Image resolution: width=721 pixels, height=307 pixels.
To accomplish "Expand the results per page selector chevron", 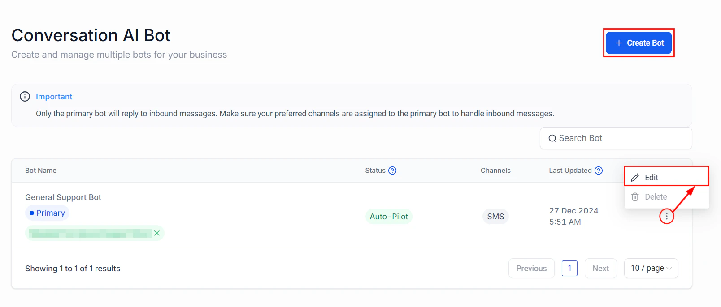I will click(669, 268).
